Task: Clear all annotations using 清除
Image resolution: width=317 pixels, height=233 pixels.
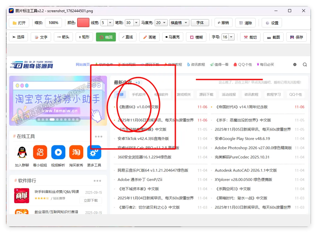Action: (x=245, y=23)
